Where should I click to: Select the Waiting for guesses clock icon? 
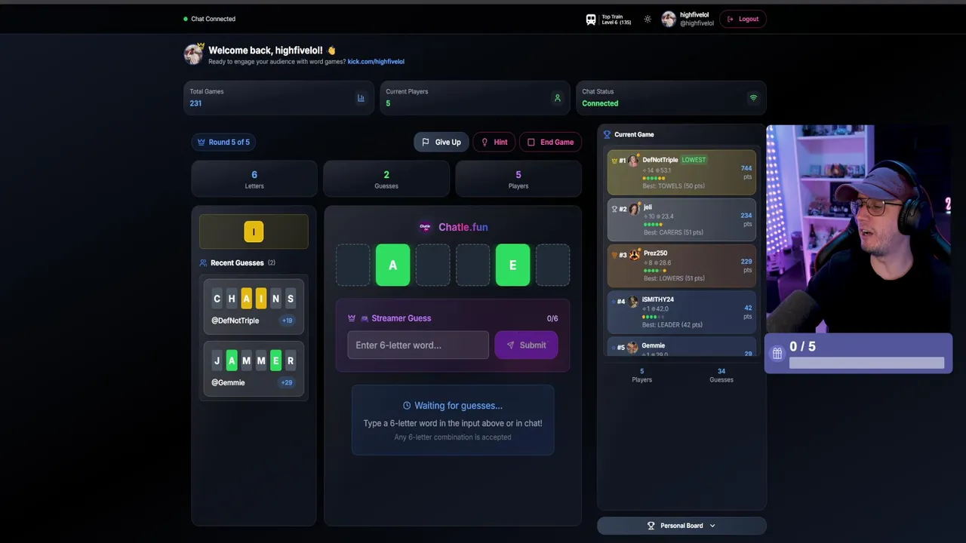coord(407,406)
